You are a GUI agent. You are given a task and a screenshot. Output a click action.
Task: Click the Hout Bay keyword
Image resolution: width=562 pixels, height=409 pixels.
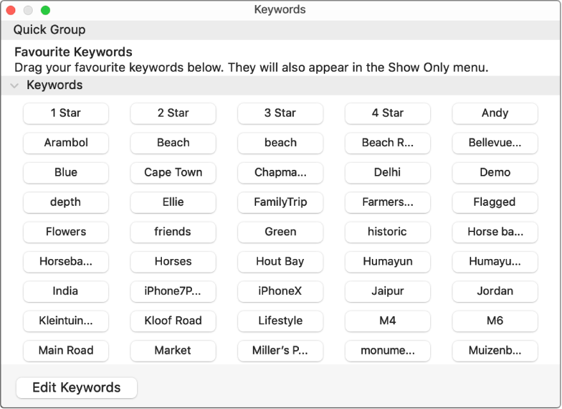tap(280, 262)
